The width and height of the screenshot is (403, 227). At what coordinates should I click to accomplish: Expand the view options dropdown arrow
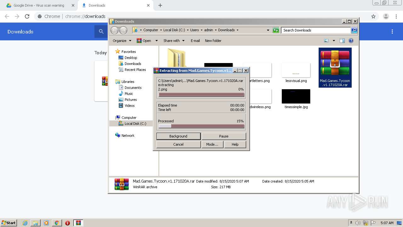[334, 41]
